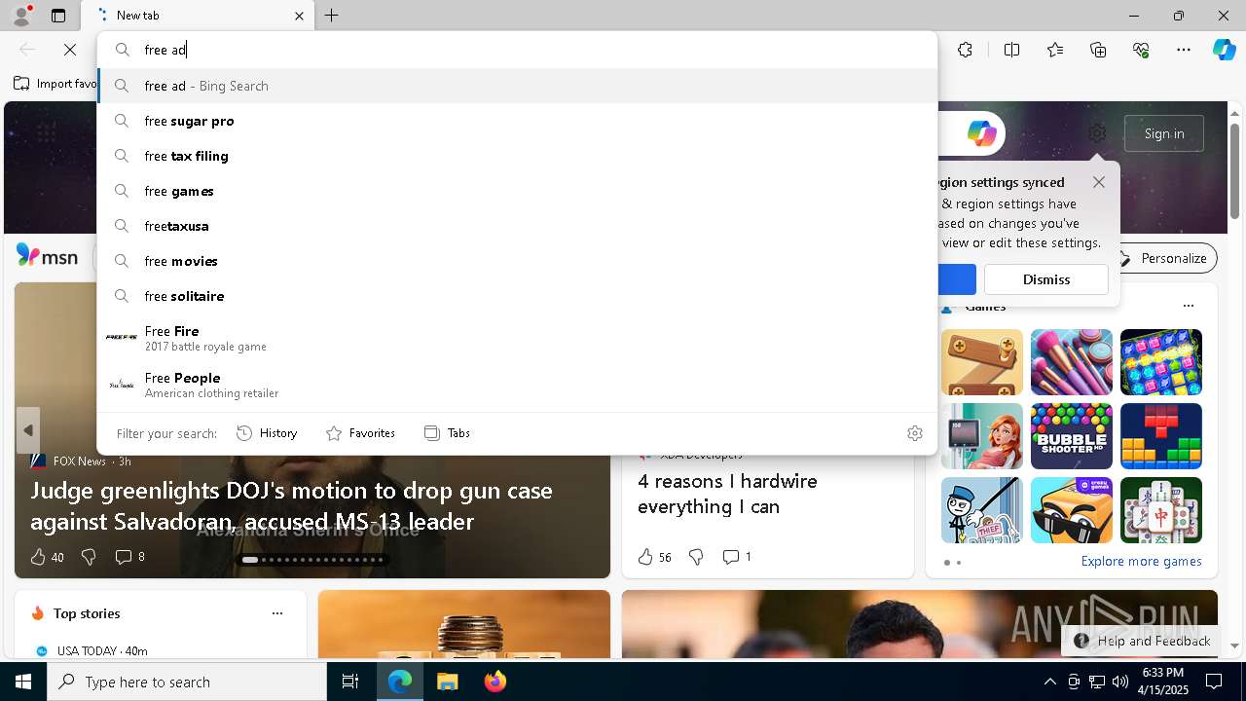The width and height of the screenshot is (1246, 701).
Task: Open the tab actions menu icon
Action: [x=58, y=16]
